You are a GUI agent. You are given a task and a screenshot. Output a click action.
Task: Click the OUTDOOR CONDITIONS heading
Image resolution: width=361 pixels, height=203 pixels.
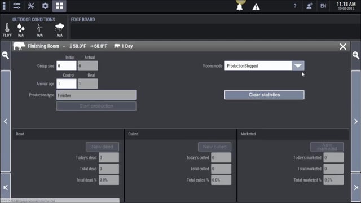click(34, 20)
